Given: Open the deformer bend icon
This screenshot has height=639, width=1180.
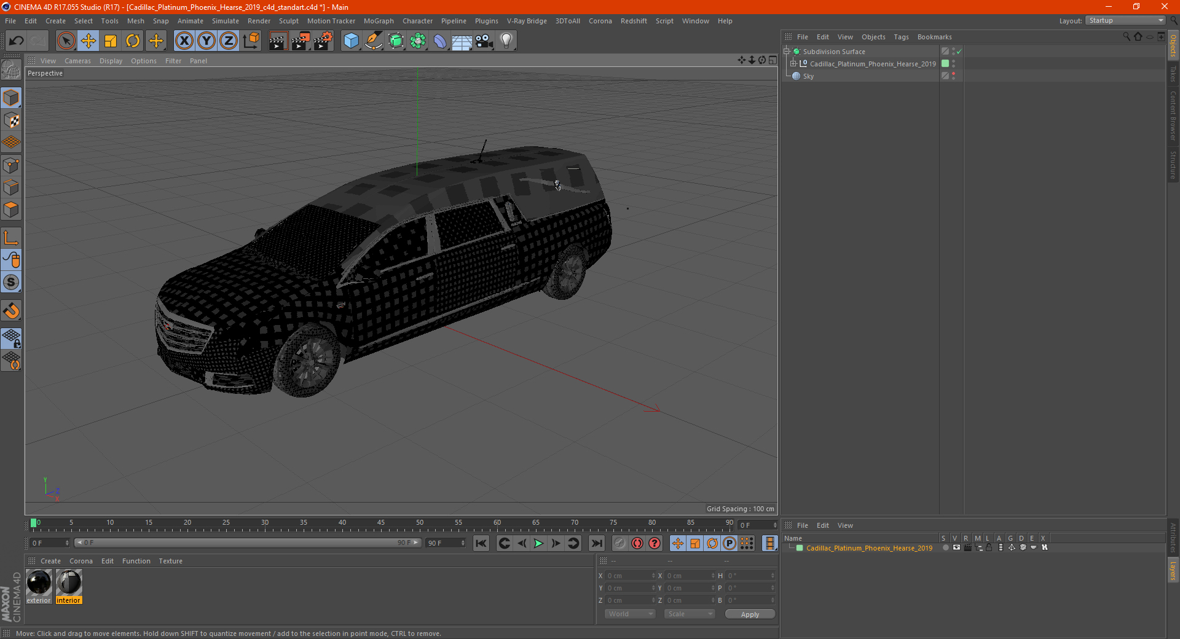Looking at the screenshot, I should coord(440,41).
